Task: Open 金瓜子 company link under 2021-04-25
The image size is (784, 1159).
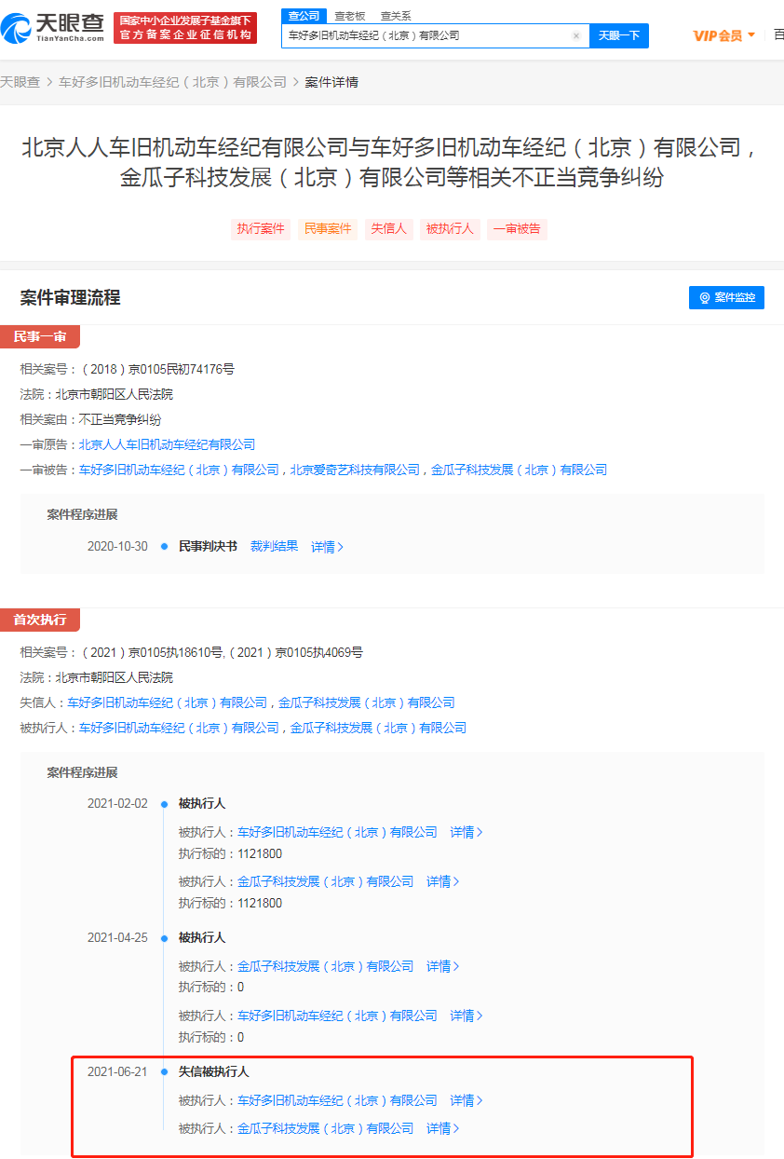Action: point(326,966)
